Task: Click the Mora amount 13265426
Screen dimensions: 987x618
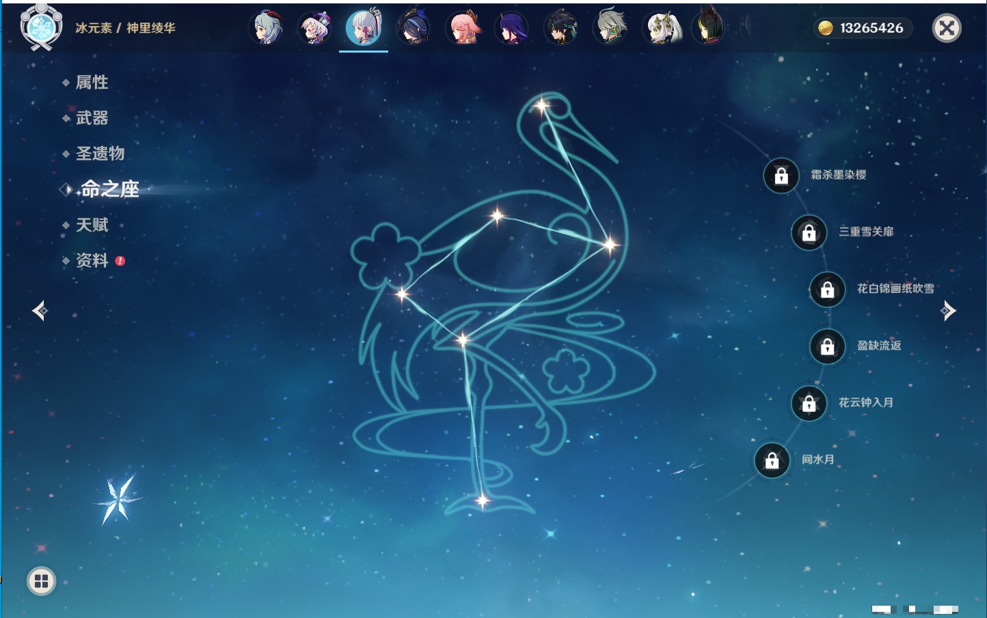Action: click(x=871, y=28)
